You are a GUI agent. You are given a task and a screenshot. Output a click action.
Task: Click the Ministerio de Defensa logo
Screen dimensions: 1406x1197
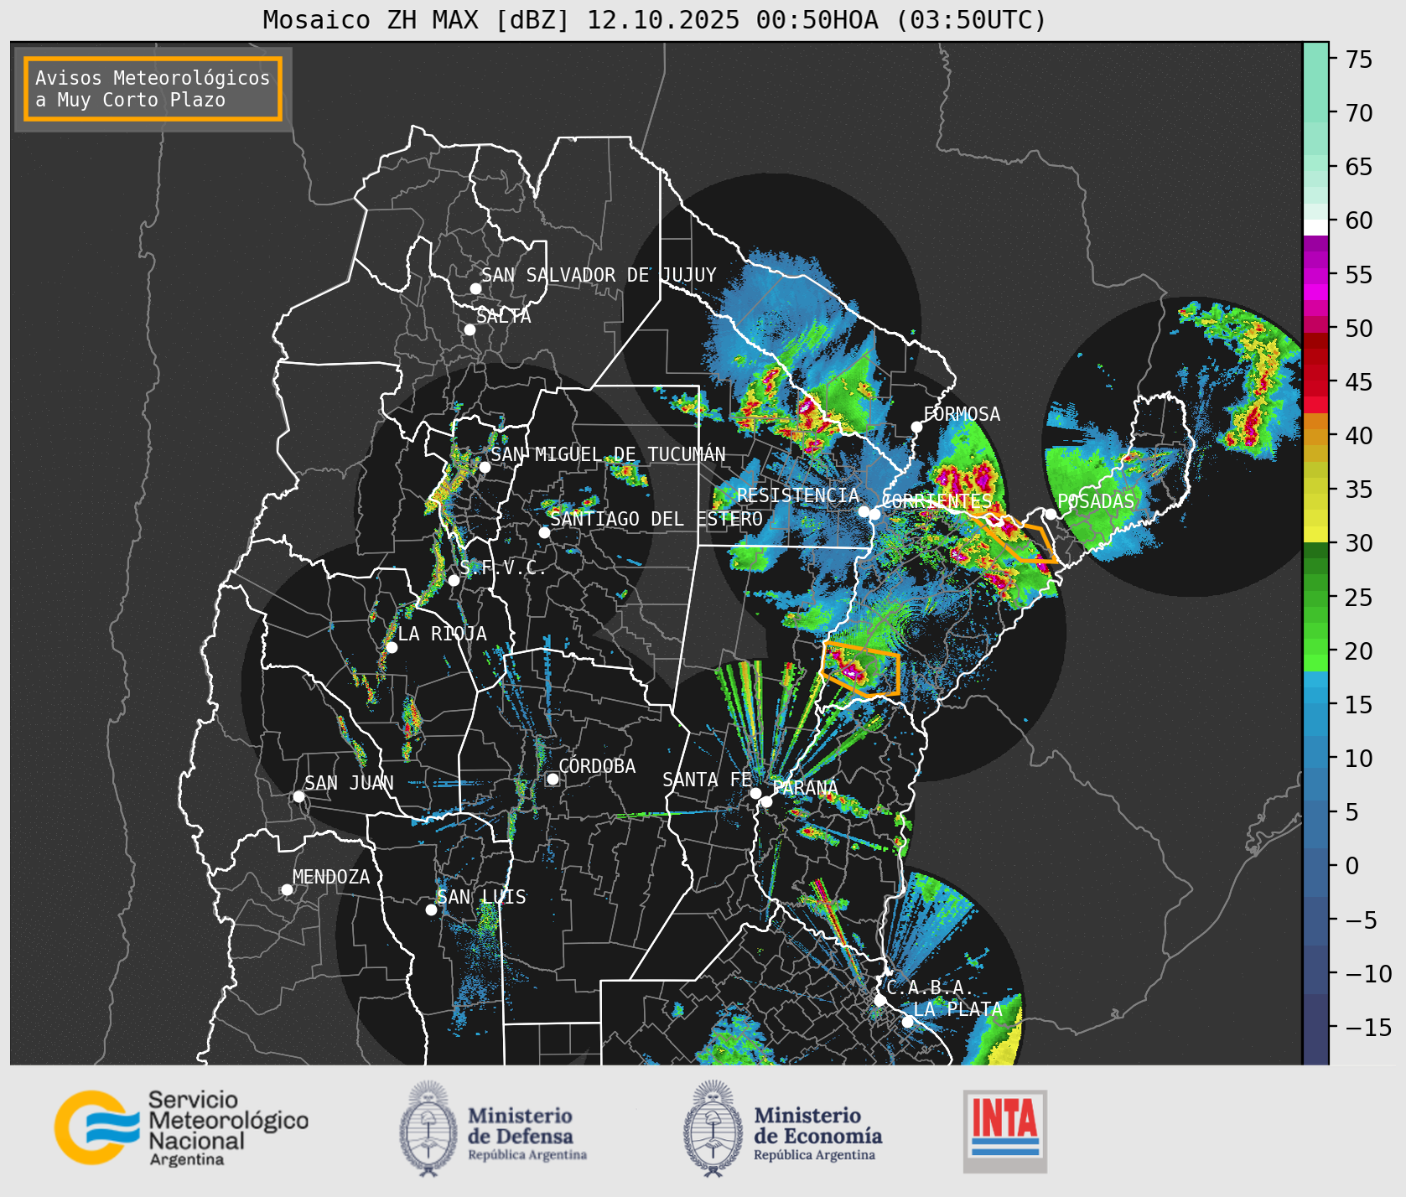click(493, 1128)
